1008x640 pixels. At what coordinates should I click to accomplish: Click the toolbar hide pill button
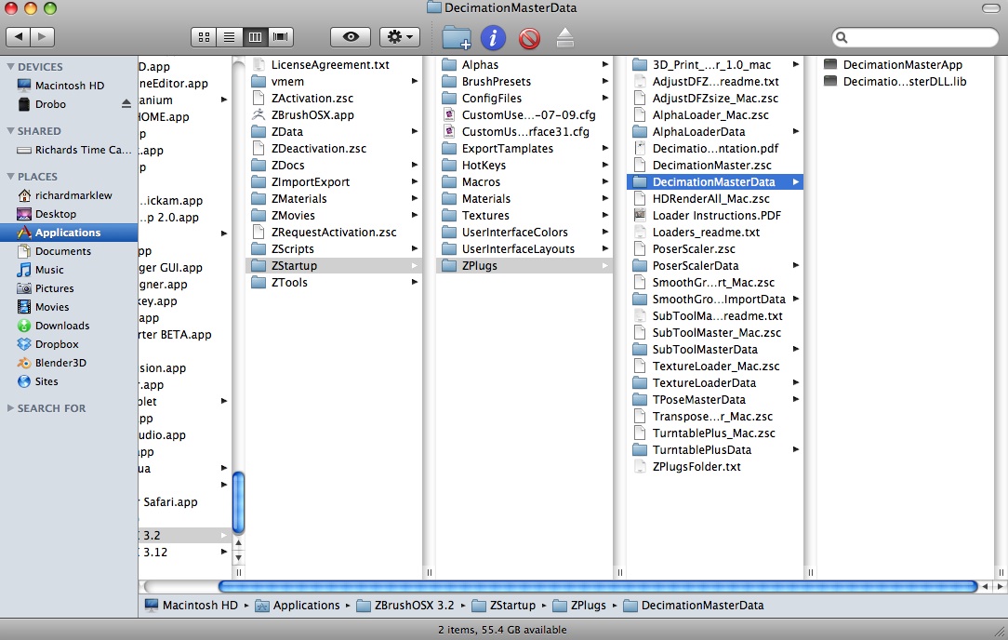pyautogui.click(x=991, y=8)
